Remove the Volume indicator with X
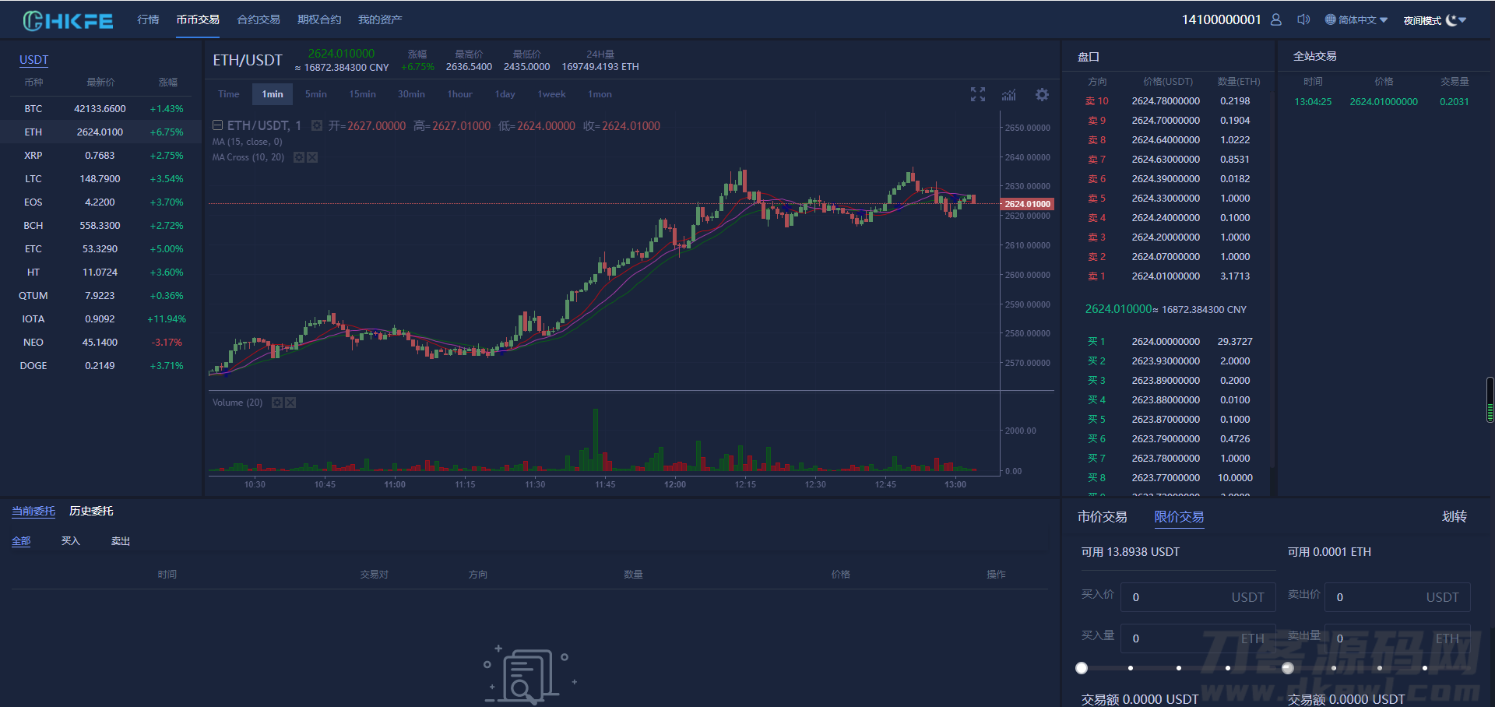Viewport: 1495px width, 707px height. [290, 403]
